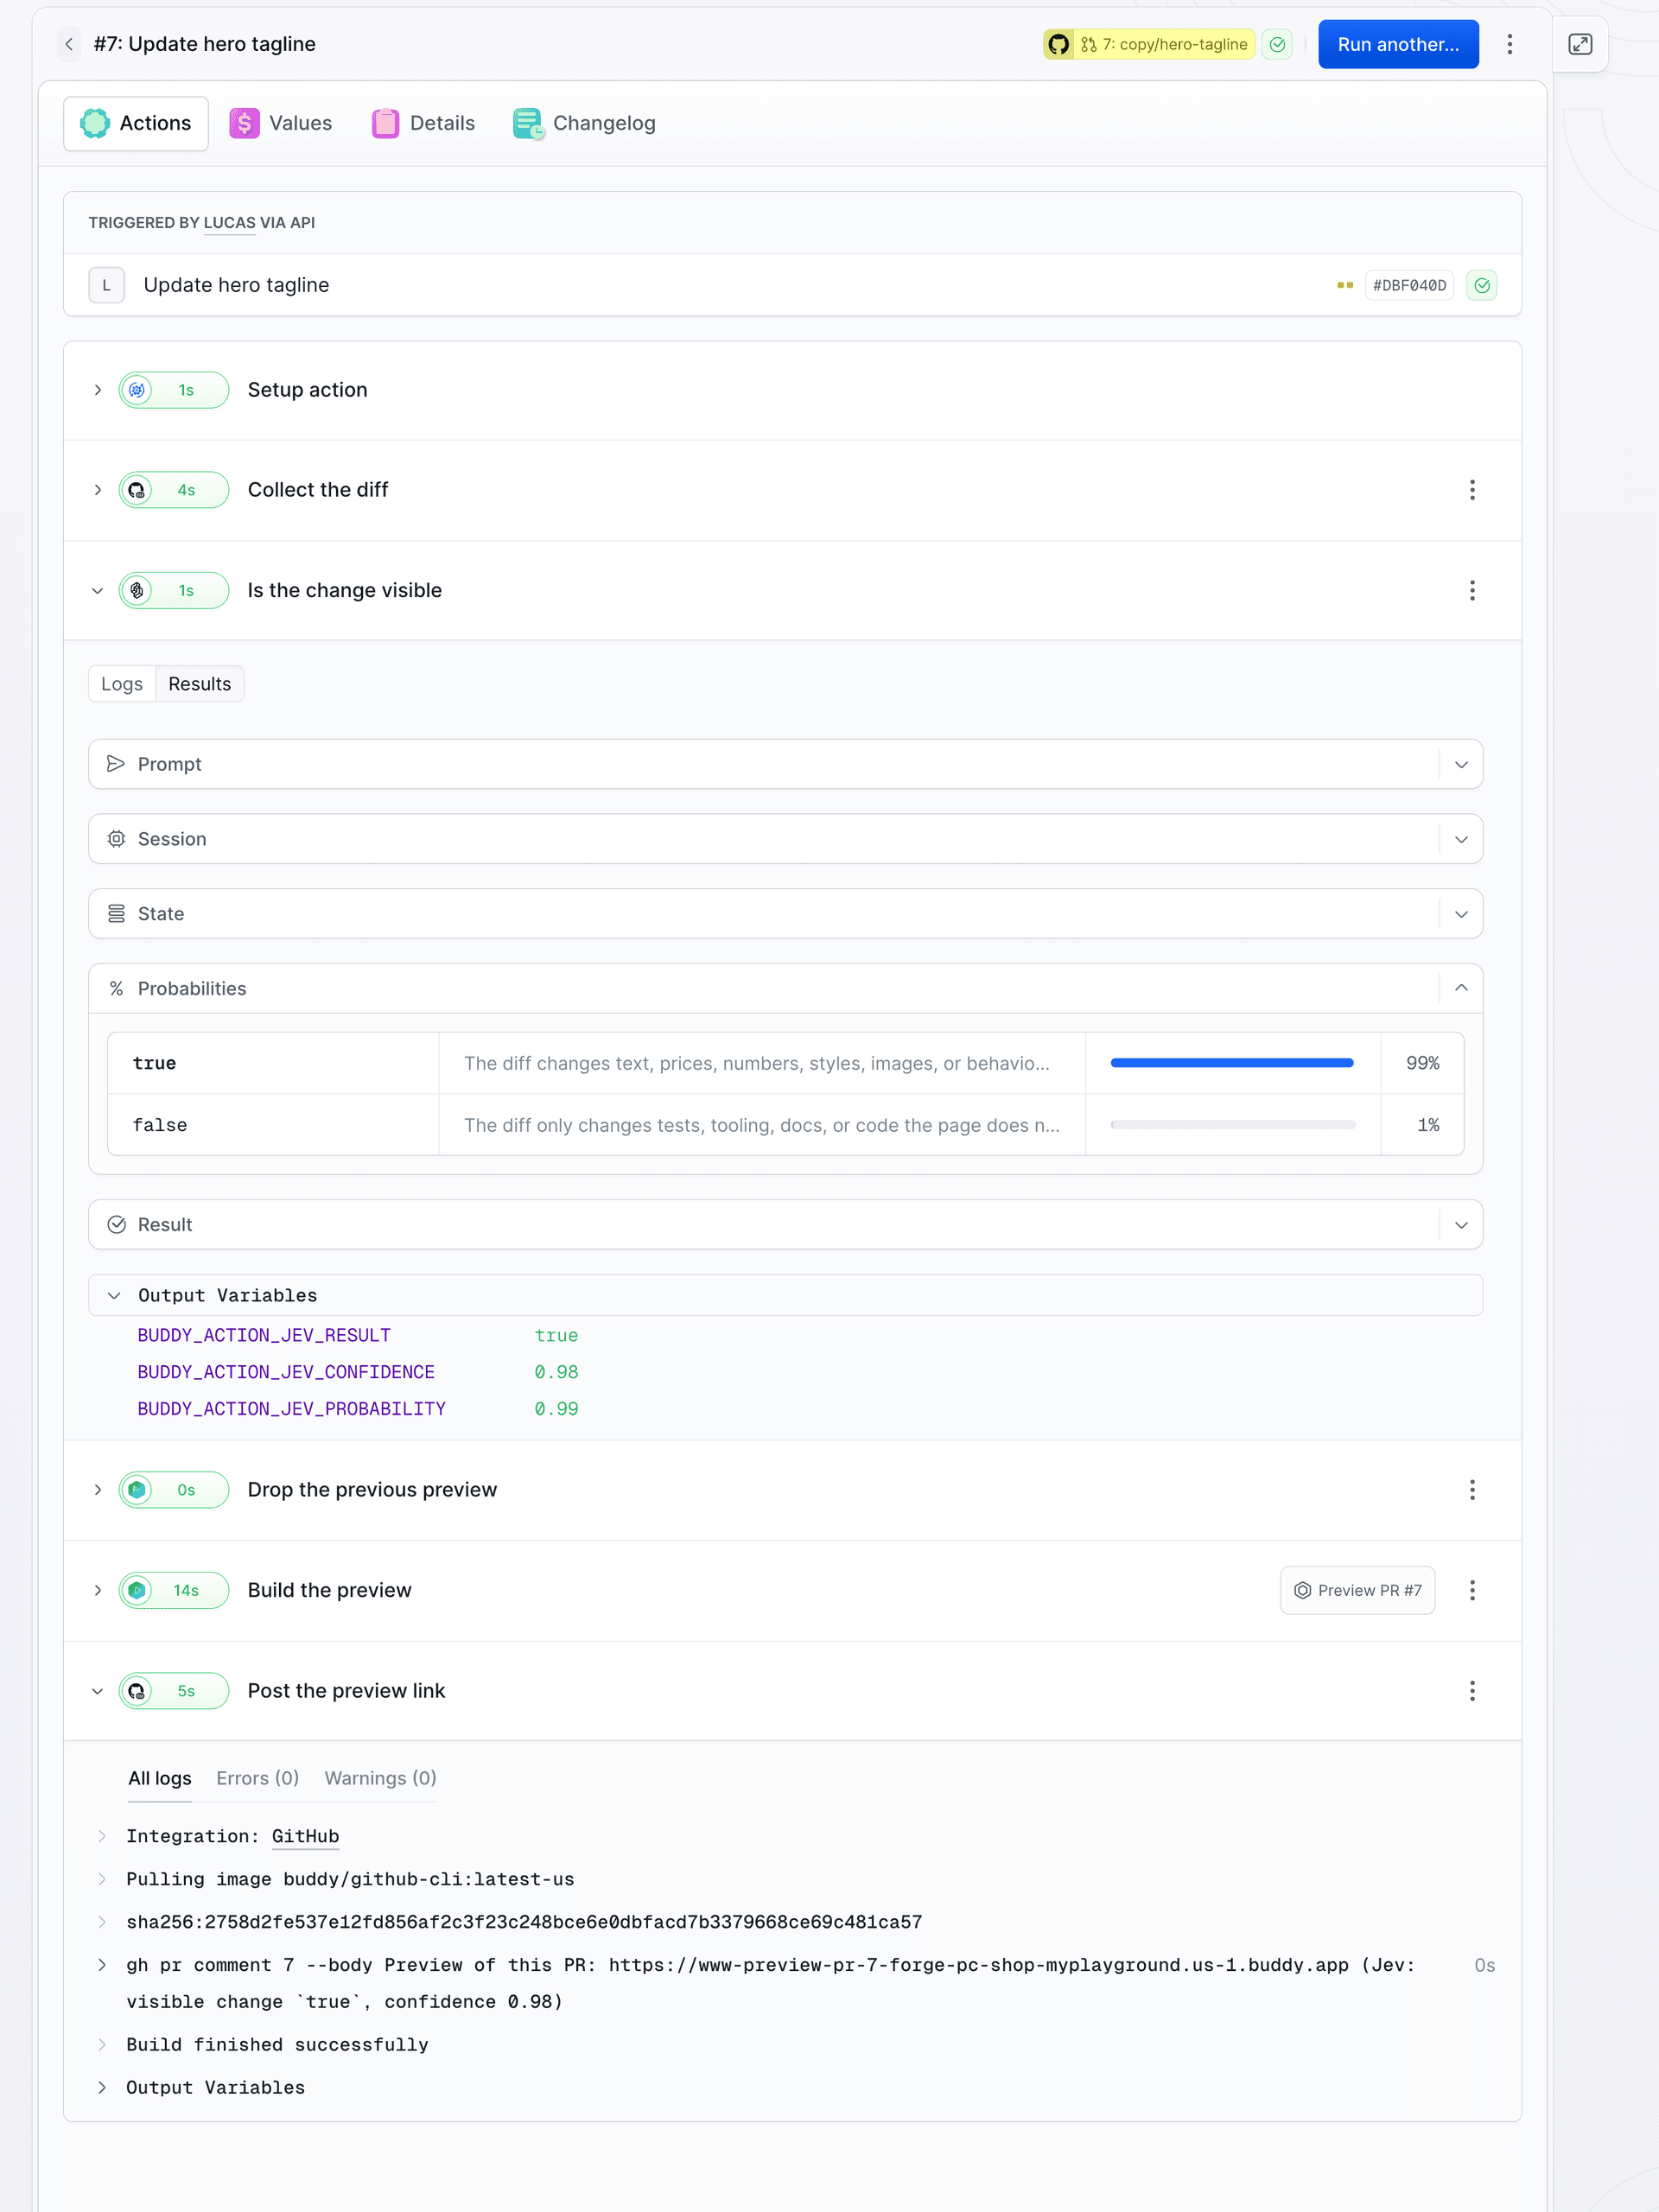Select BUDDY_ACTION_JEV_CONFIDENCE variable

(x=286, y=1373)
